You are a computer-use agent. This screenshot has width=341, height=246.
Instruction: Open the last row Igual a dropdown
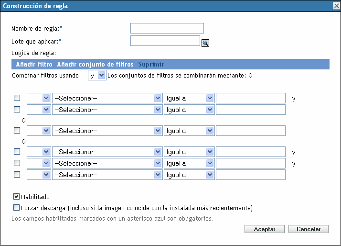tap(189, 175)
